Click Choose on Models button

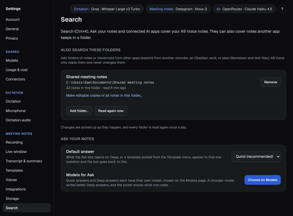[x=262, y=180]
